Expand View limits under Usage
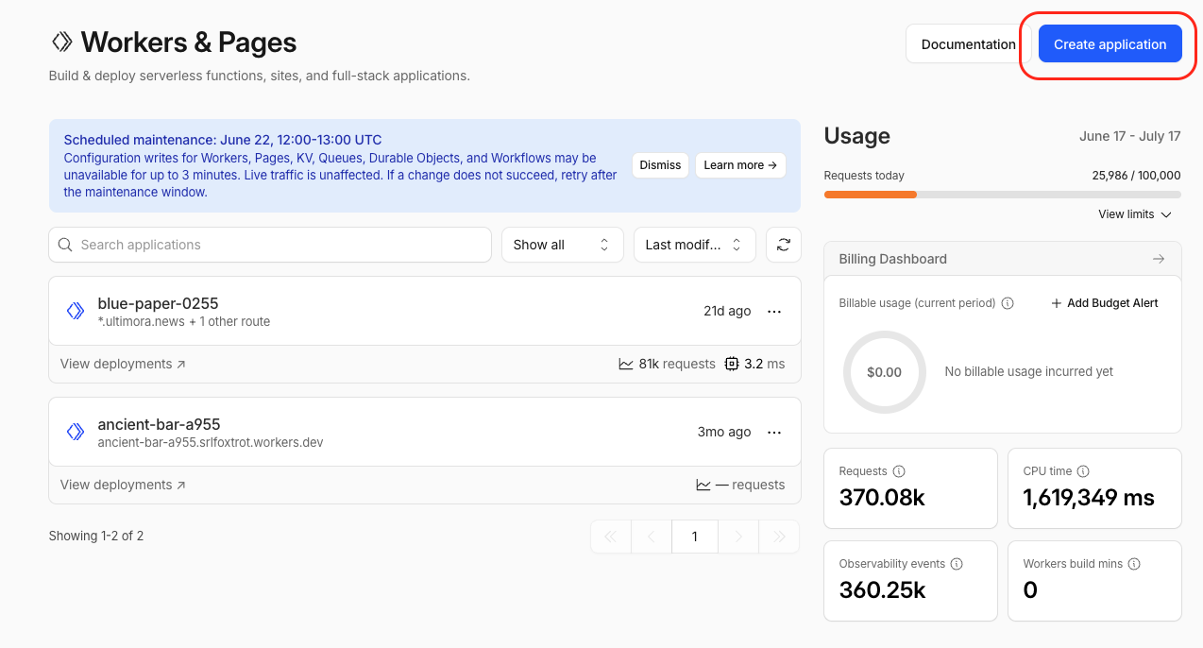The width and height of the screenshot is (1203, 648). point(1135,214)
